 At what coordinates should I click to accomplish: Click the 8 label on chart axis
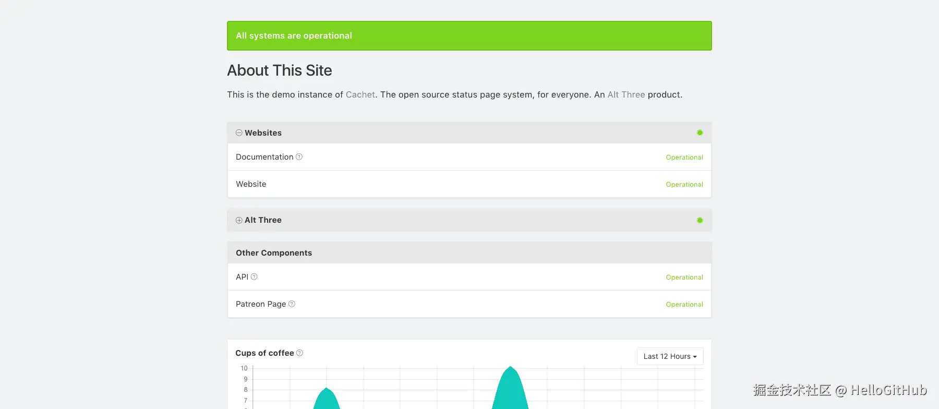point(246,390)
